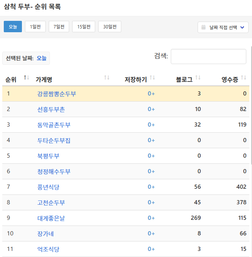The height and width of the screenshot is (257, 252).
Task: Open the 풍년식당 store link
Action: point(48,187)
